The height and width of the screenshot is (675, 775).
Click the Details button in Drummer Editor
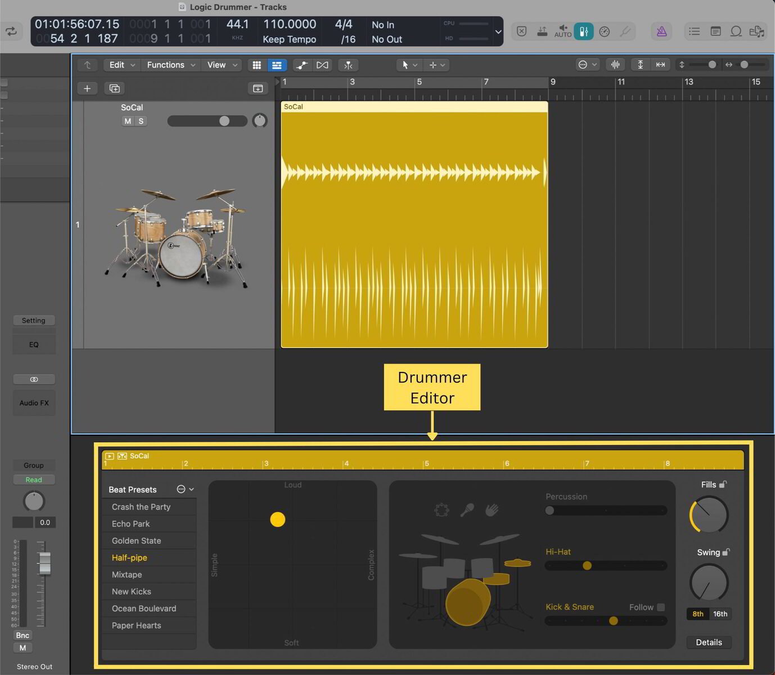(x=709, y=642)
